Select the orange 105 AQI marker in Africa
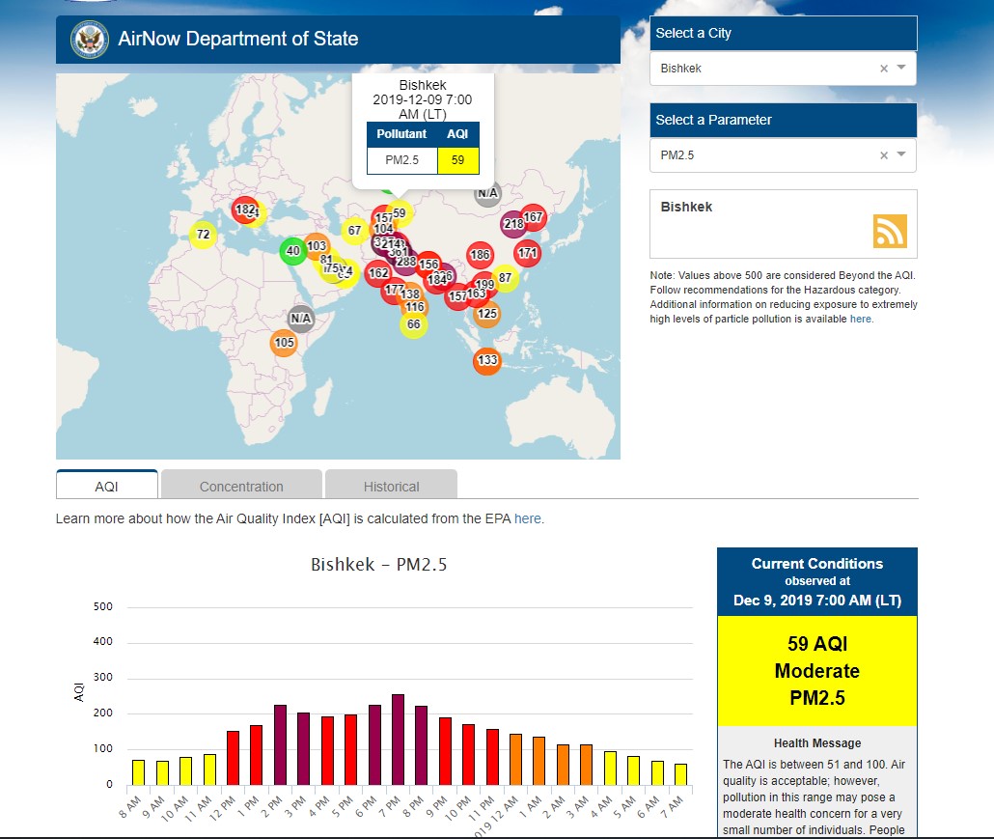Screen dimensions: 994x839 tap(283, 343)
